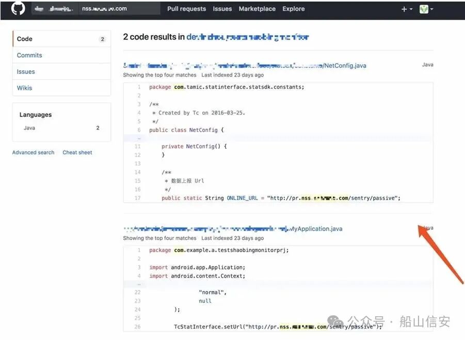465x340 pixels.
Task: Switch to Commits search results
Action: coord(29,55)
